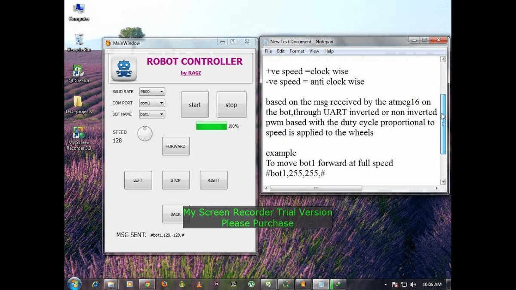Adjust the SPEED knob control
This screenshot has width=516, height=290.
coord(144,133)
